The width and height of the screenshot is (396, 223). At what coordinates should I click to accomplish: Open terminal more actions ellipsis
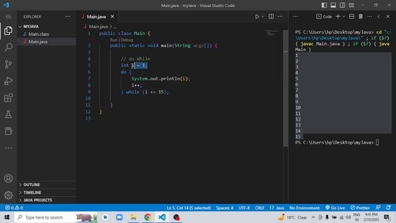coord(370,17)
